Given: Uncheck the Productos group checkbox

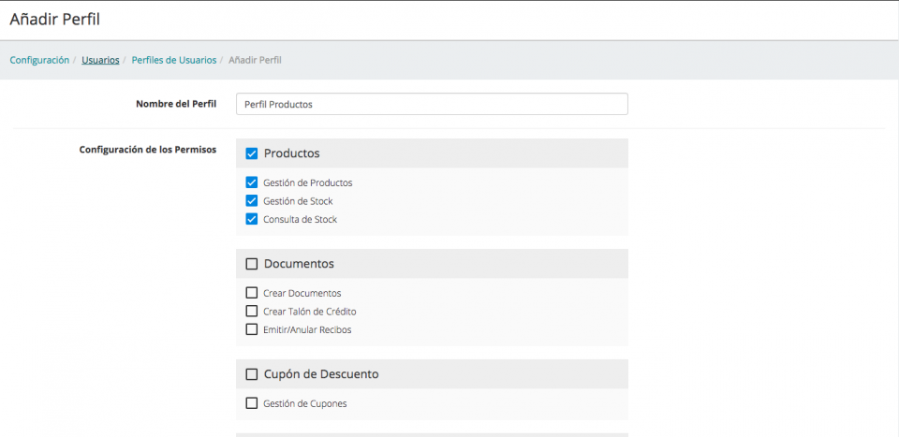Looking at the screenshot, I should pos(251,153).
